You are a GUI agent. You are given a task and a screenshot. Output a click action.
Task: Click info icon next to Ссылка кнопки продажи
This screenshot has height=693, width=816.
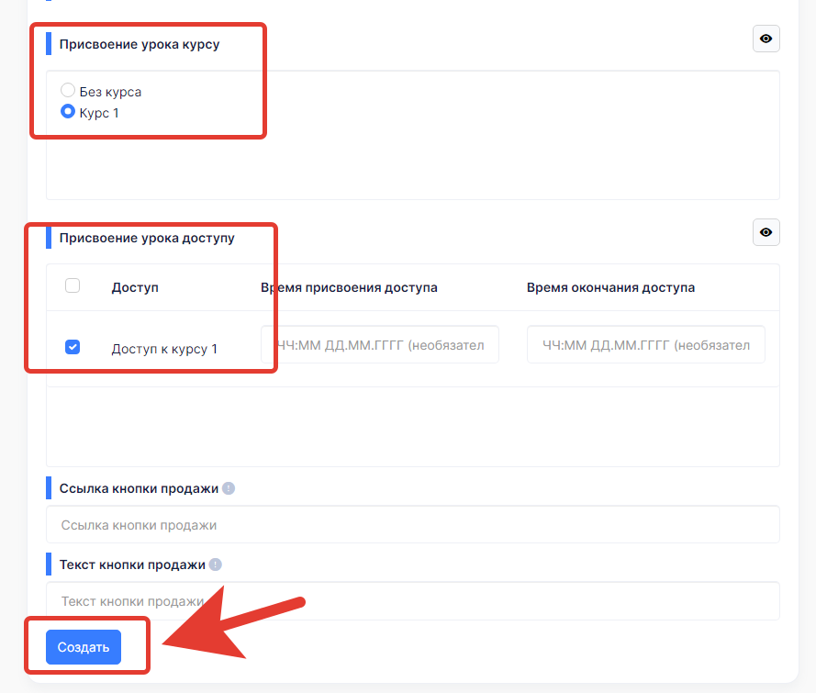[x=229, y=488]
